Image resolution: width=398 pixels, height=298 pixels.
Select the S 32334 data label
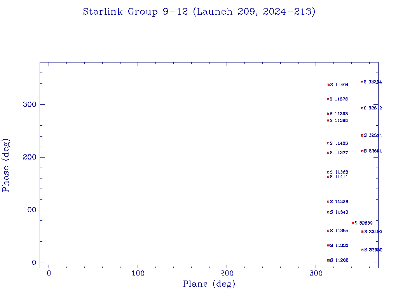(373, 82)
